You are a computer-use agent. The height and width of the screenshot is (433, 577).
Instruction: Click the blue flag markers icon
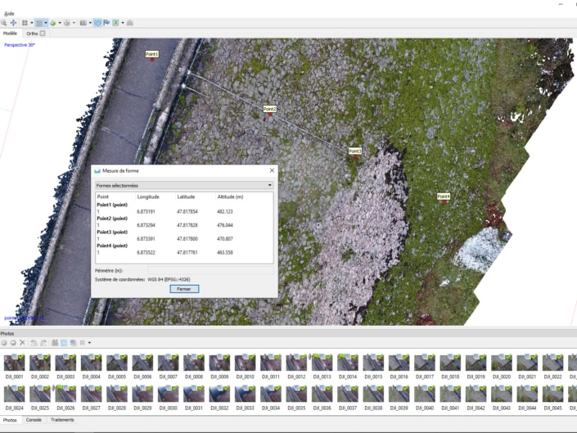[x=106, y=23]
